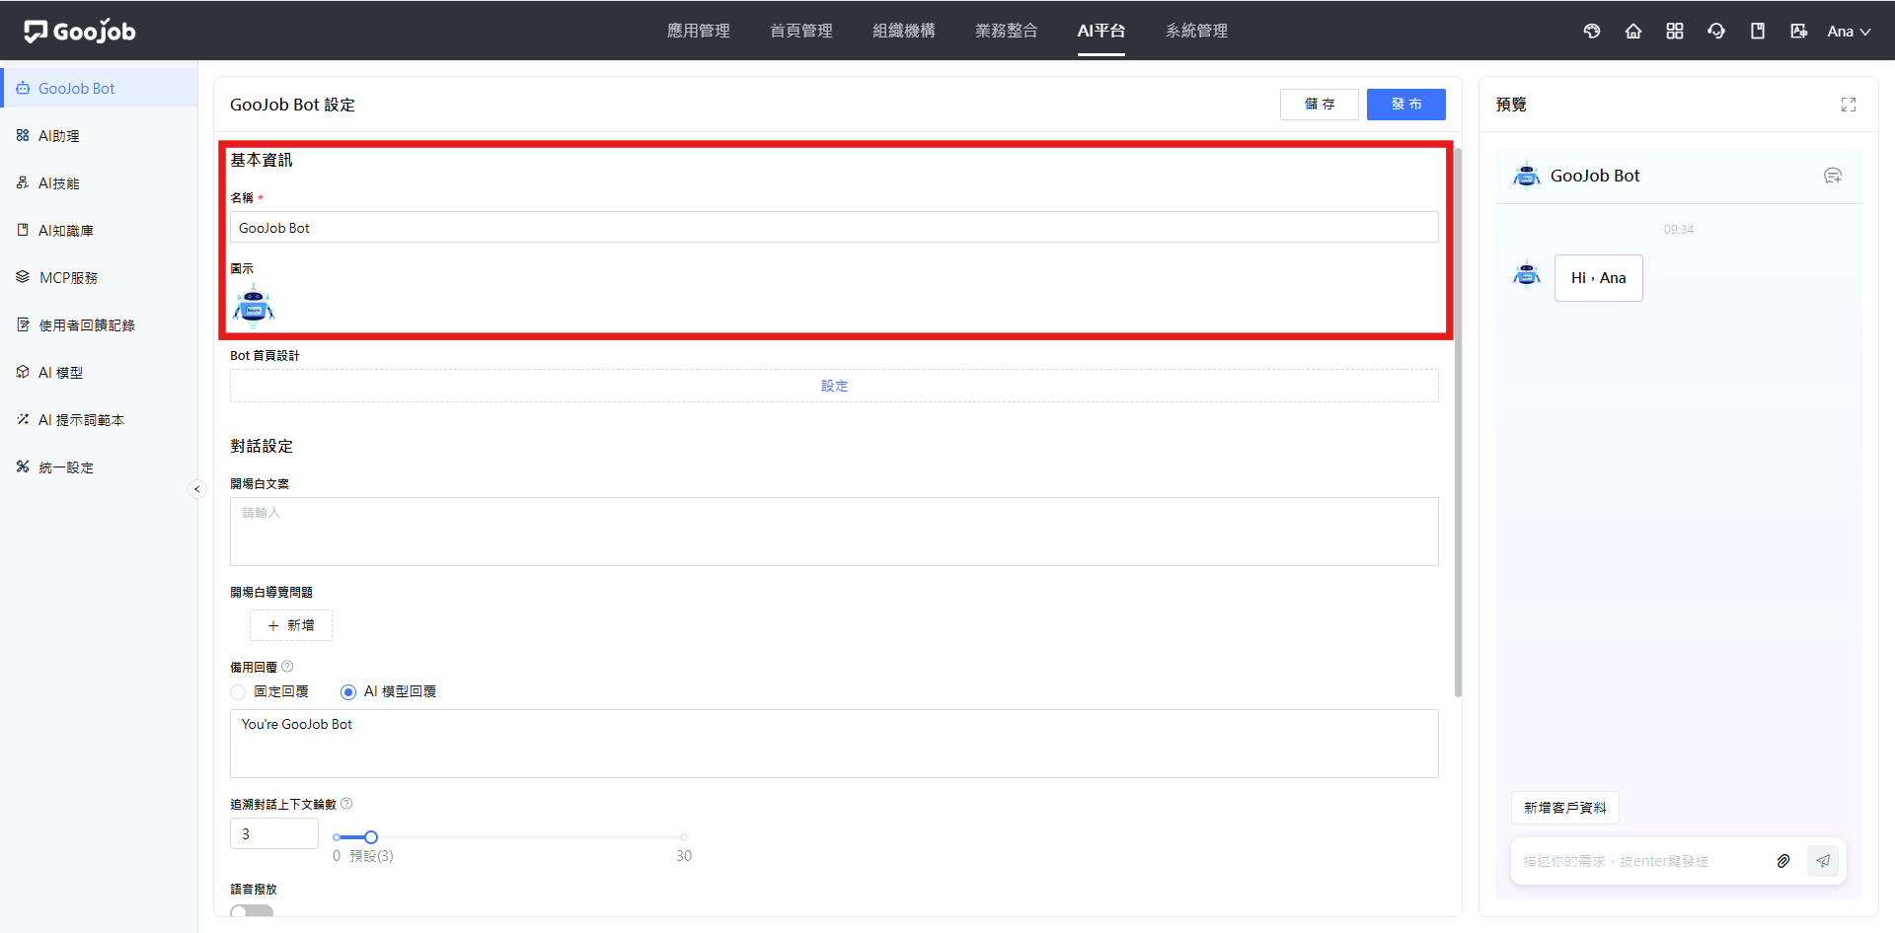Viewport: 1895px width, 933px height.
Task: Switch to the 業務整合 top tab
Action: point(1007,31)
